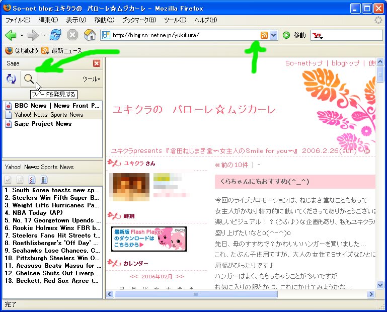Open item 12. Chelsea Shuts Out Liverp...
This screenshot has height=312, width=387.
52,273
